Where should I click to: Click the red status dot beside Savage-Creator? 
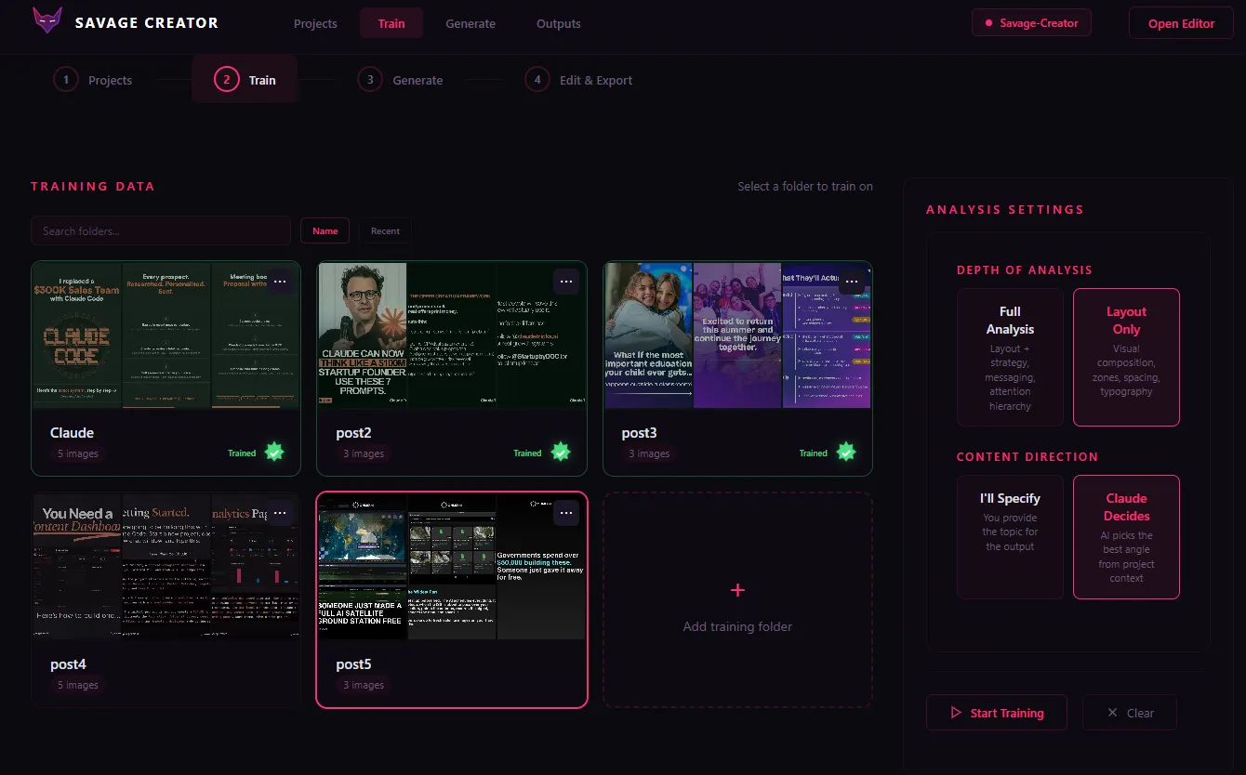(x=989, y=22)
